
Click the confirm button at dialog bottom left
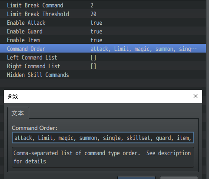click(x=136, y=178)
